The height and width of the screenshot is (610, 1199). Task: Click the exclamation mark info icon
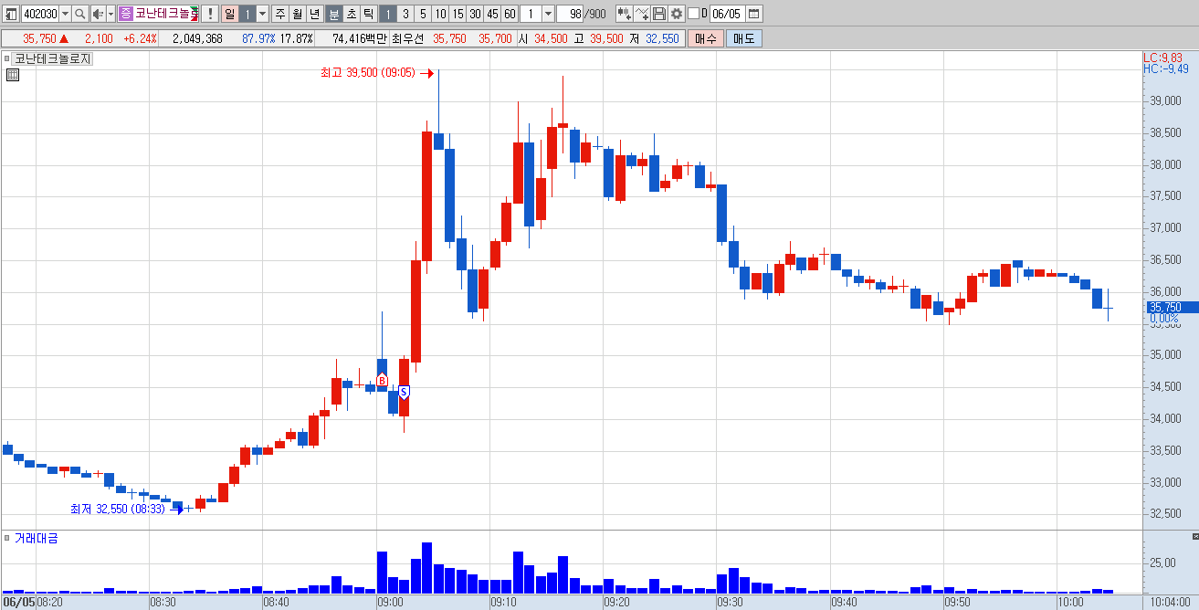209,14
